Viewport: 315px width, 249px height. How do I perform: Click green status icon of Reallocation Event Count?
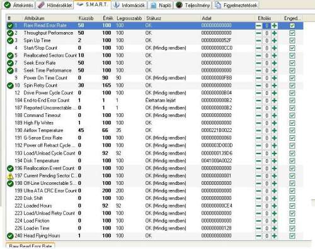(10, 169)
